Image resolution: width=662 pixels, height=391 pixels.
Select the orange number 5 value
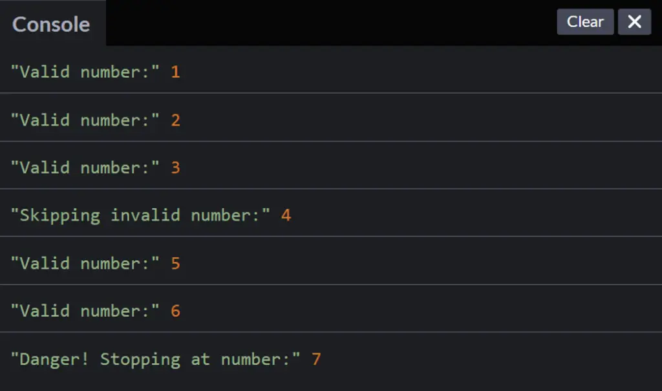tap(176, 264)
